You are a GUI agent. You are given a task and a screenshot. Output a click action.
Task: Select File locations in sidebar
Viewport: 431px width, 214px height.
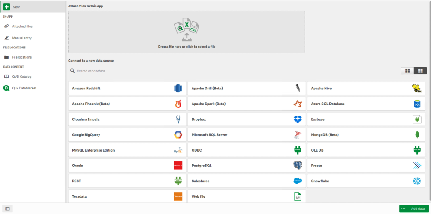21,57
